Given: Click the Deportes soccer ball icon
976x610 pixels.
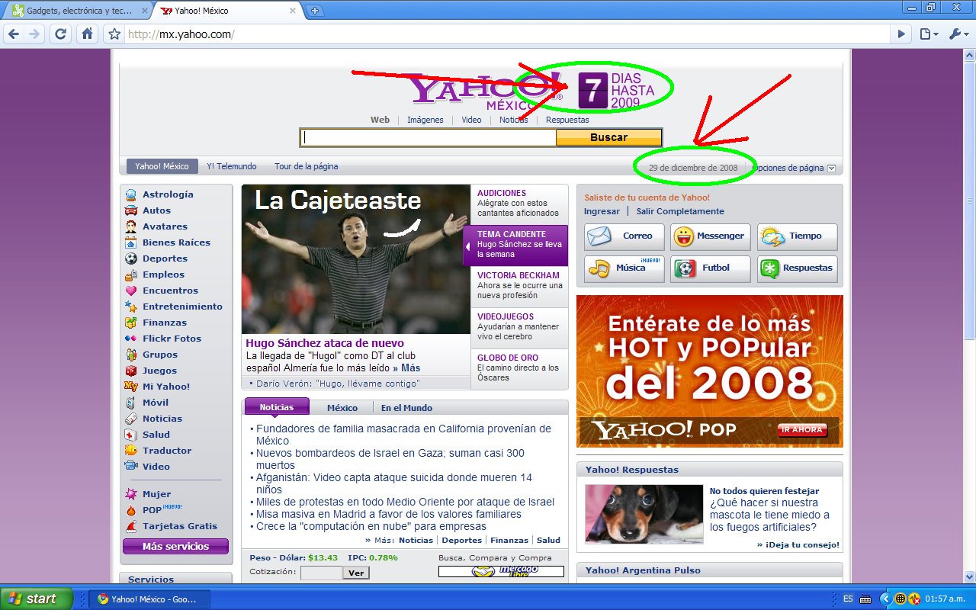Looking at the screenshot, I should pyautogui.click(x=131, y=258).
